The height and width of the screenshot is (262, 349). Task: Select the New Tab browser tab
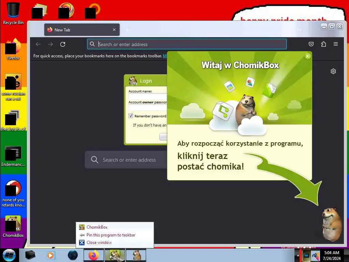pos(82,30)
